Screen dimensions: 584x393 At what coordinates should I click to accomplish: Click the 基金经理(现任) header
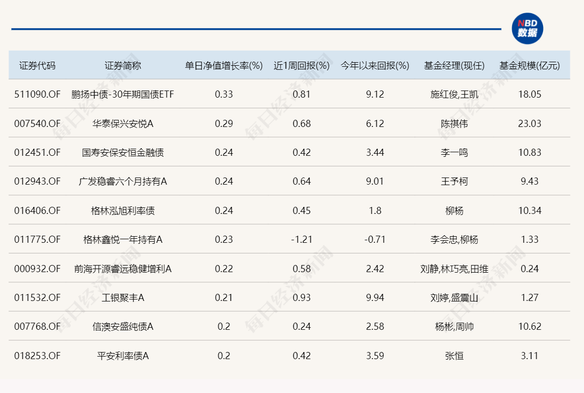pyautogui.click(x=455, y=66)
